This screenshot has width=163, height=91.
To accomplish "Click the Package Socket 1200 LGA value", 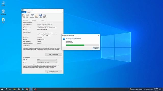I will (41, 40).
